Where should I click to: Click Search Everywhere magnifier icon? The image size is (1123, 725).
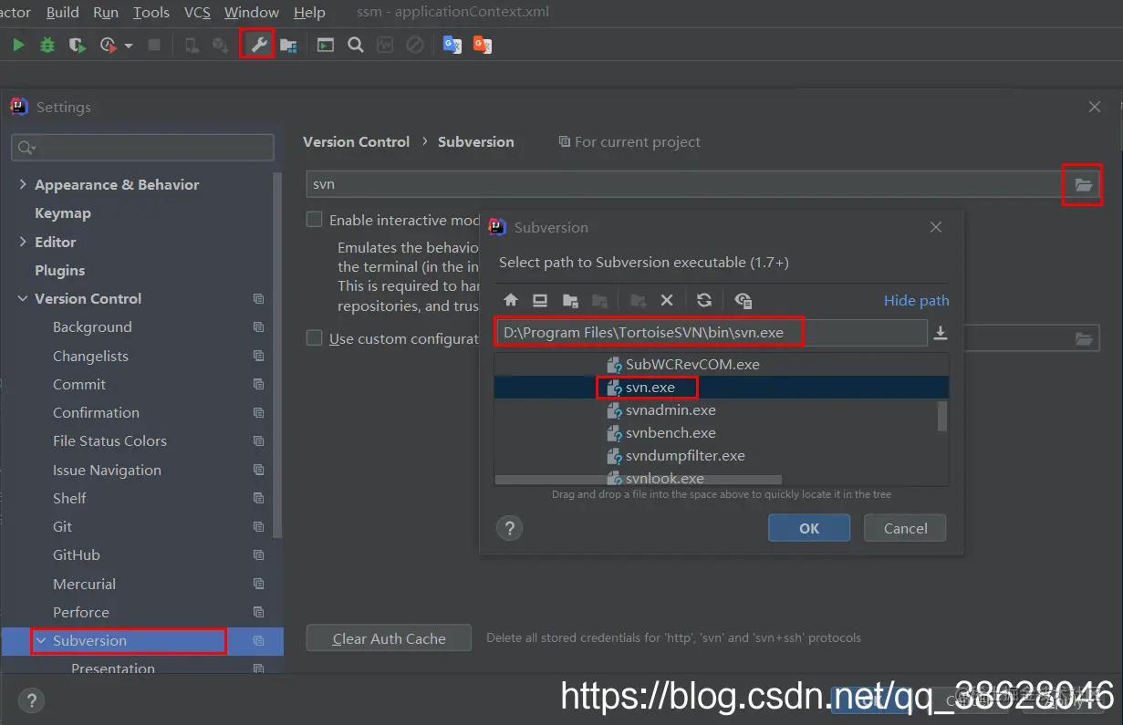tap(356, 45)
